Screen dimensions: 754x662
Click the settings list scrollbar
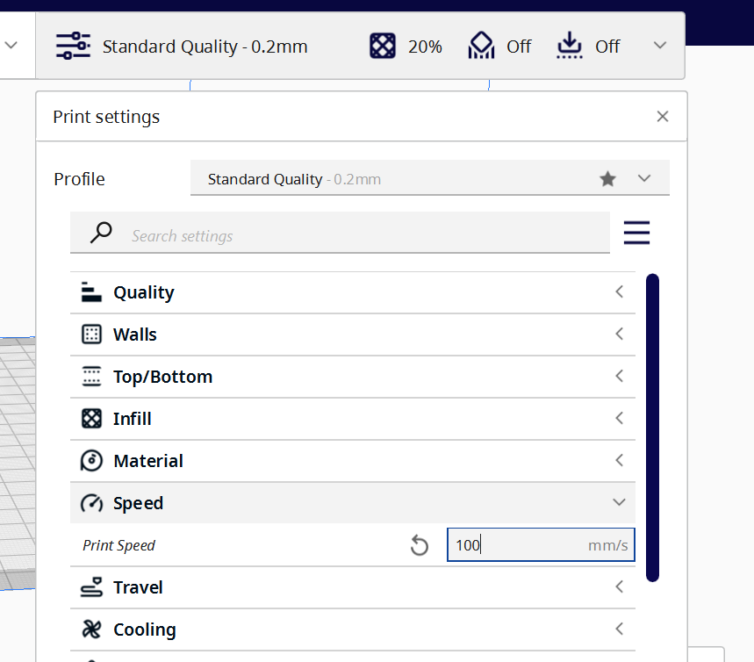(652, 428)
